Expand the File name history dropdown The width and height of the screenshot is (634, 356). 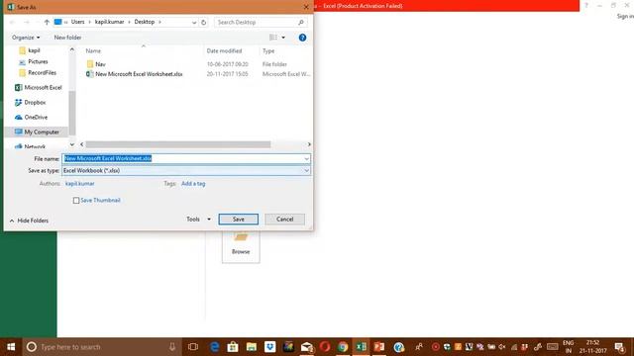306,158
